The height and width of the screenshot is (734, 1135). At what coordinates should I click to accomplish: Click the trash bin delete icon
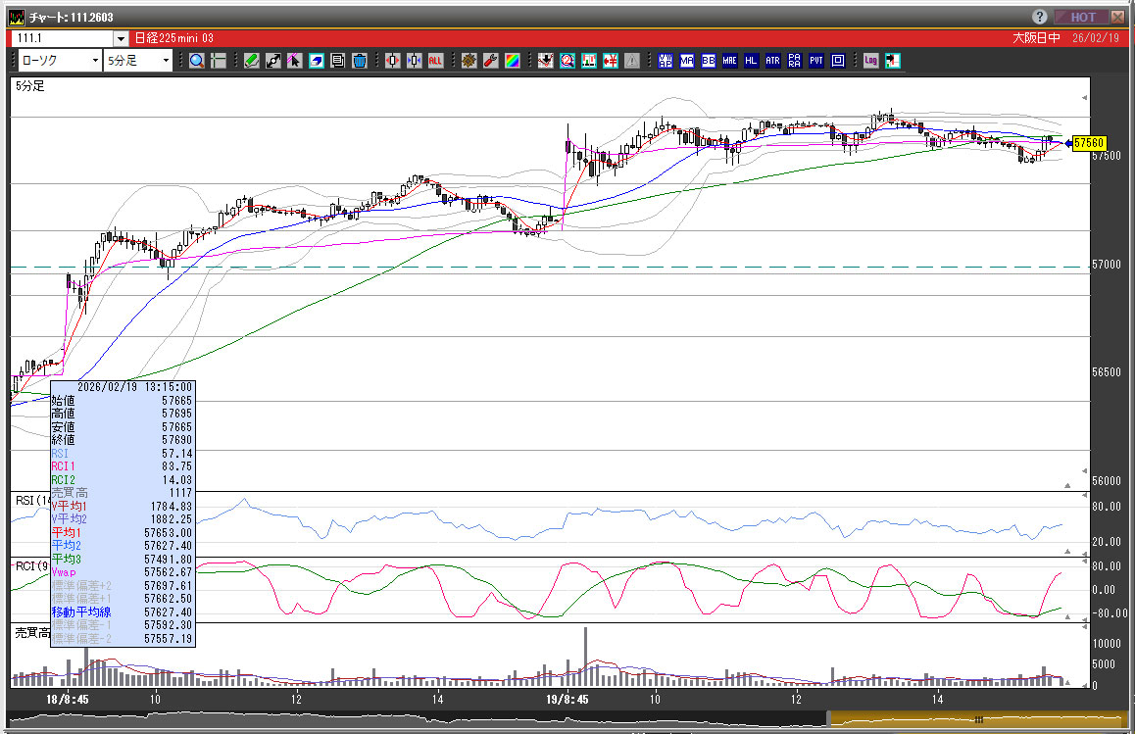coord(359,61)
